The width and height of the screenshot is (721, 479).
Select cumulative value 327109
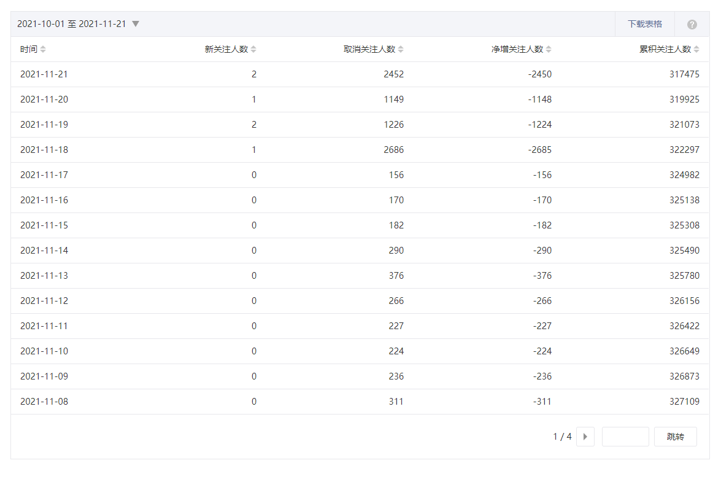(684, 402)
